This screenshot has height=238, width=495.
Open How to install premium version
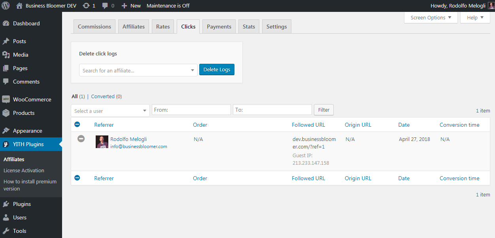click(x=30, y=185)
